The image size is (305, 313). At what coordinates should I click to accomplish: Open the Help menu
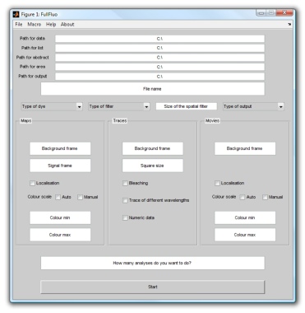tap(51, 25)
